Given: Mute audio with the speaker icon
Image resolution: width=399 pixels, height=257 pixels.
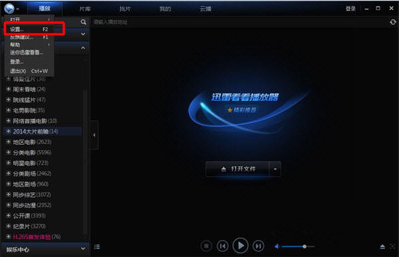Looking at the screenshot, I should 277,246.
